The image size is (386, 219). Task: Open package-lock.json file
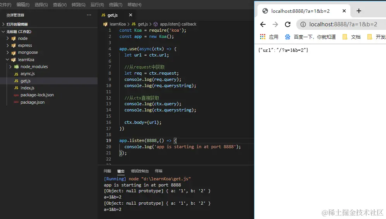click(37, 95)
